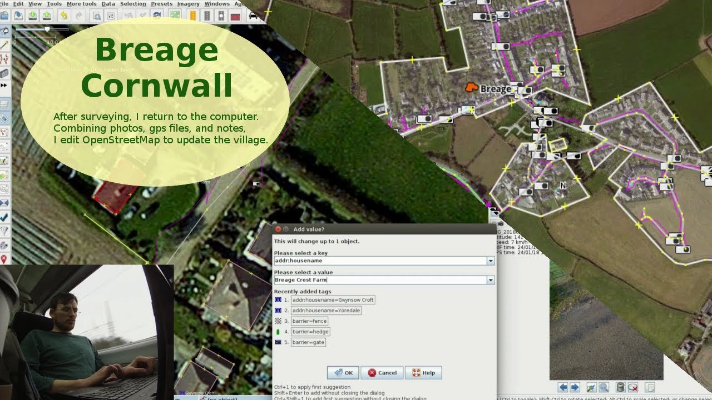Screen dimensions: 712x400
Task: Click the green map imagery toolbar icon
Action: click(175, 15)
